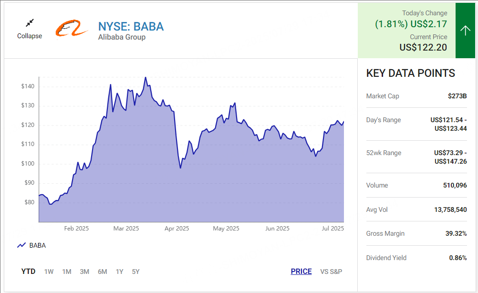Click the April low point on chart
Screen dimensions: 478x293
[x=180, y=167]
